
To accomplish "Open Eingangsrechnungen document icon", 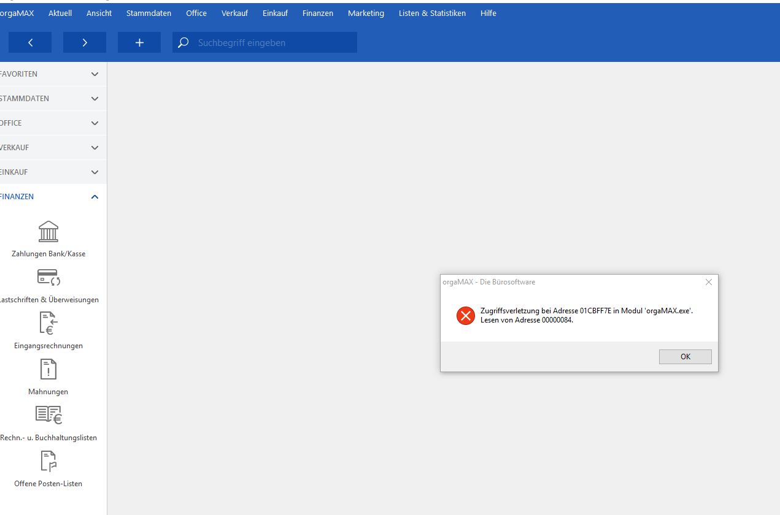I will click(48, 323).
